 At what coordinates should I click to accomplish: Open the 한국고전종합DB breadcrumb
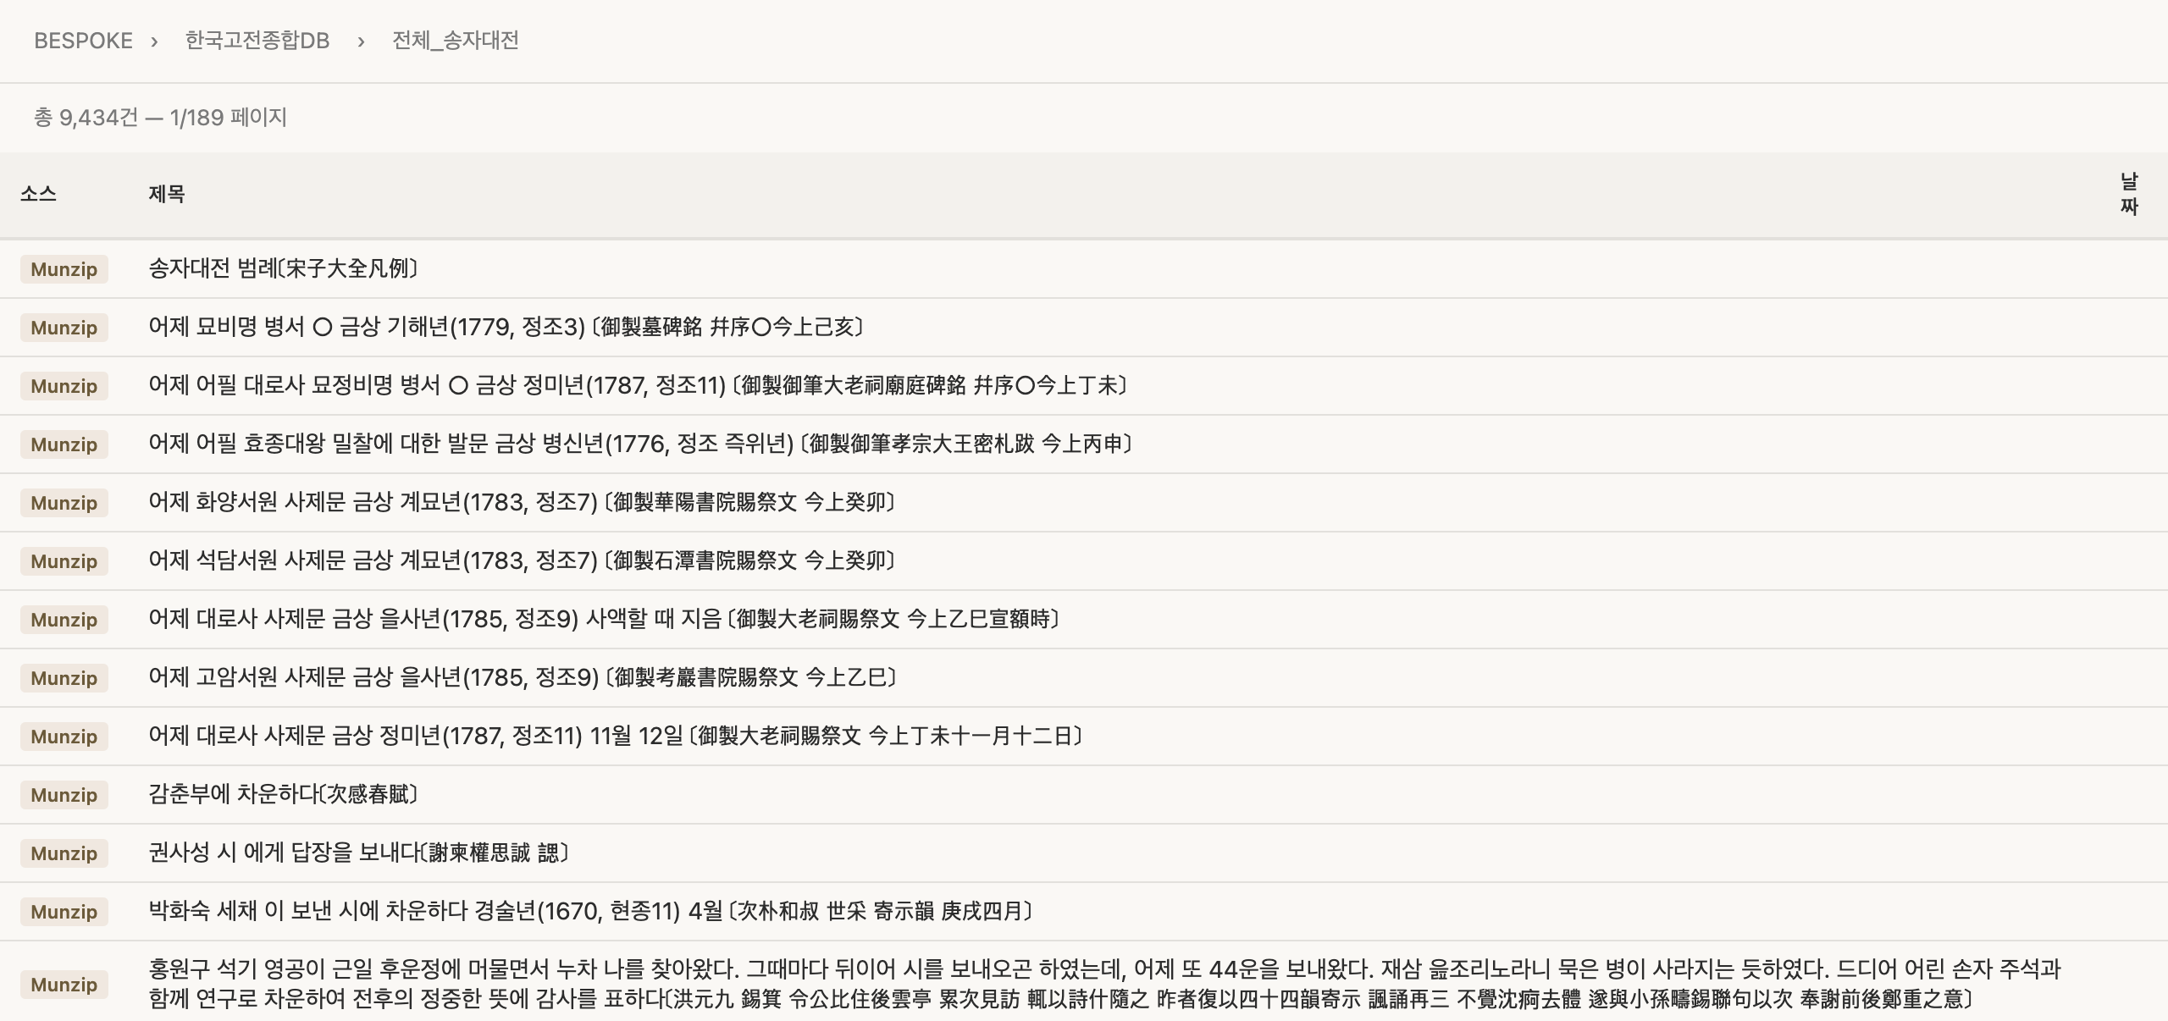[x=255, y=40]
